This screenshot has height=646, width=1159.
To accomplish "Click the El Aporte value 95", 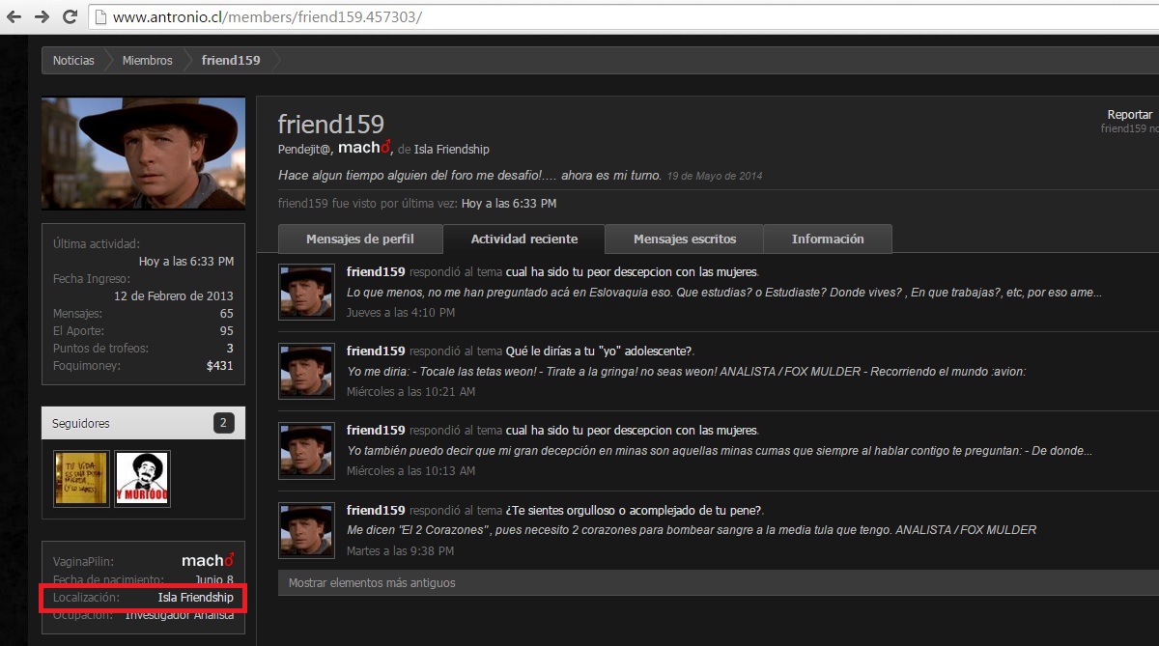I will (227, 331).
